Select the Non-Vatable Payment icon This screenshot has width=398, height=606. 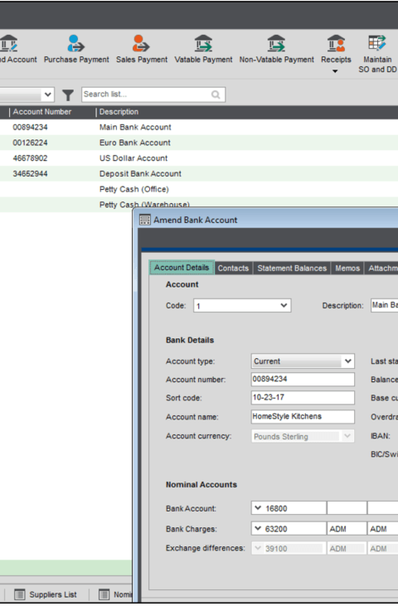point(276,43)
